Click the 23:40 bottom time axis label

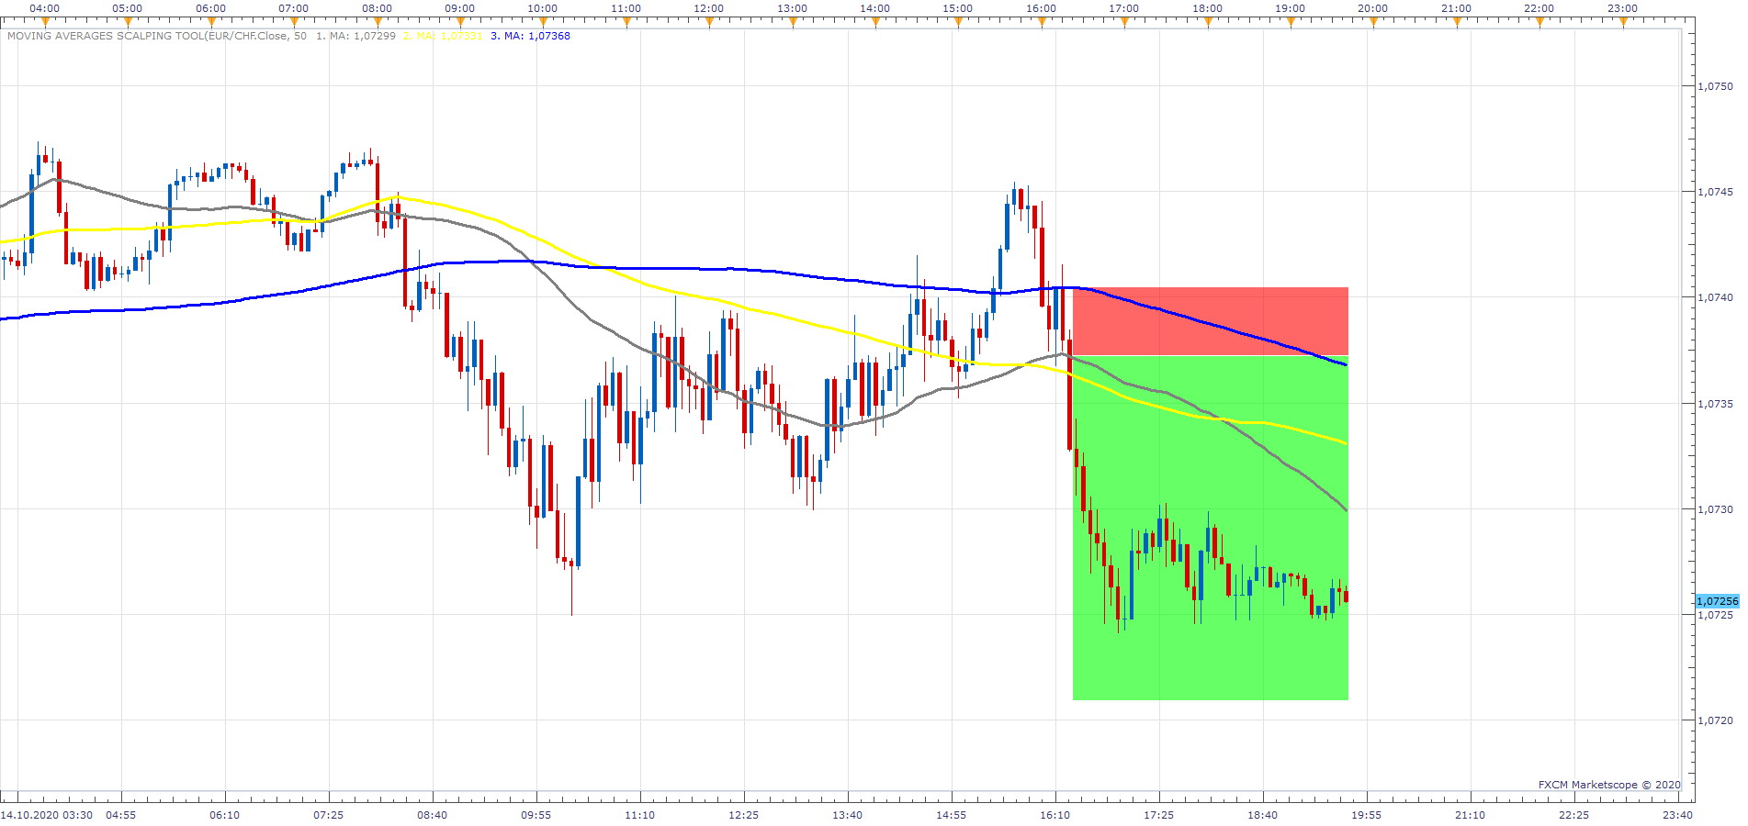tap(1678, 815)
